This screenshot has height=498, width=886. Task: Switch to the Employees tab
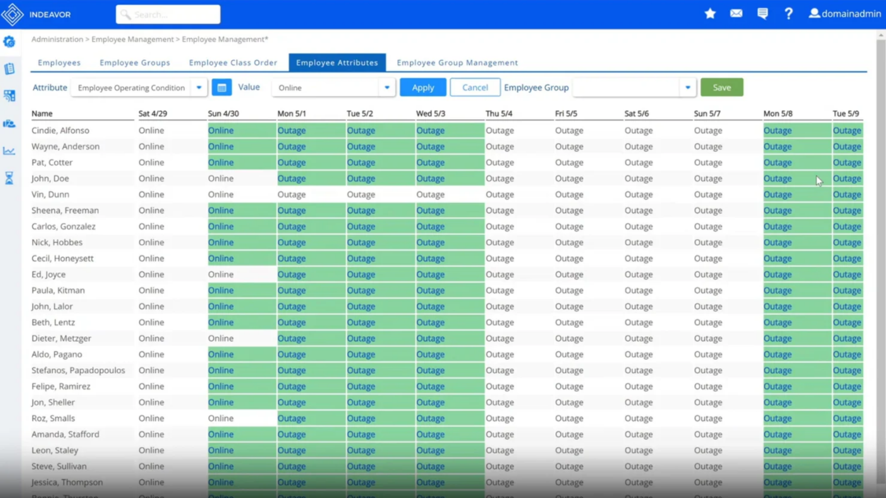59,63
